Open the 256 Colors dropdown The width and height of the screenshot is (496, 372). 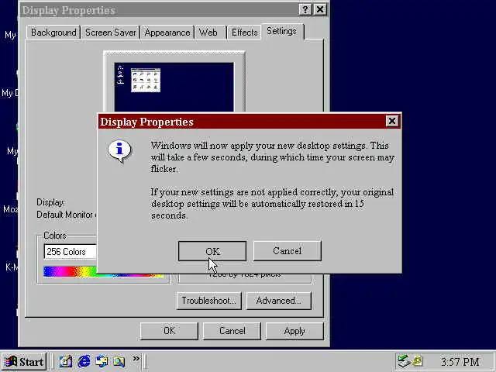click(71, 252)
